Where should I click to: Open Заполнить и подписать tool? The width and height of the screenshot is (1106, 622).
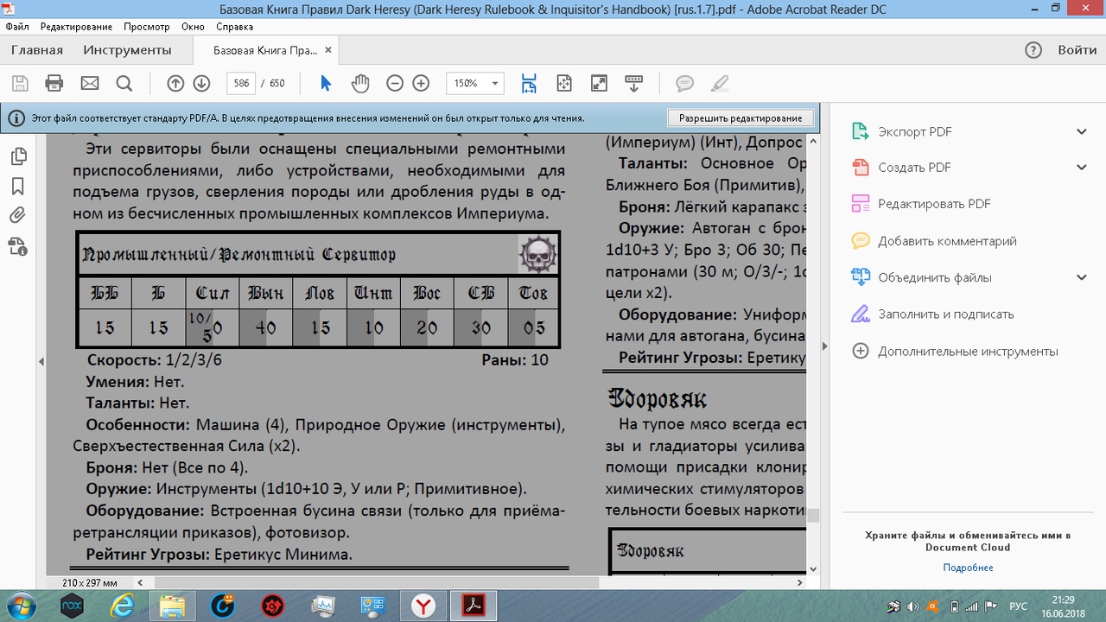click(946, 314)
